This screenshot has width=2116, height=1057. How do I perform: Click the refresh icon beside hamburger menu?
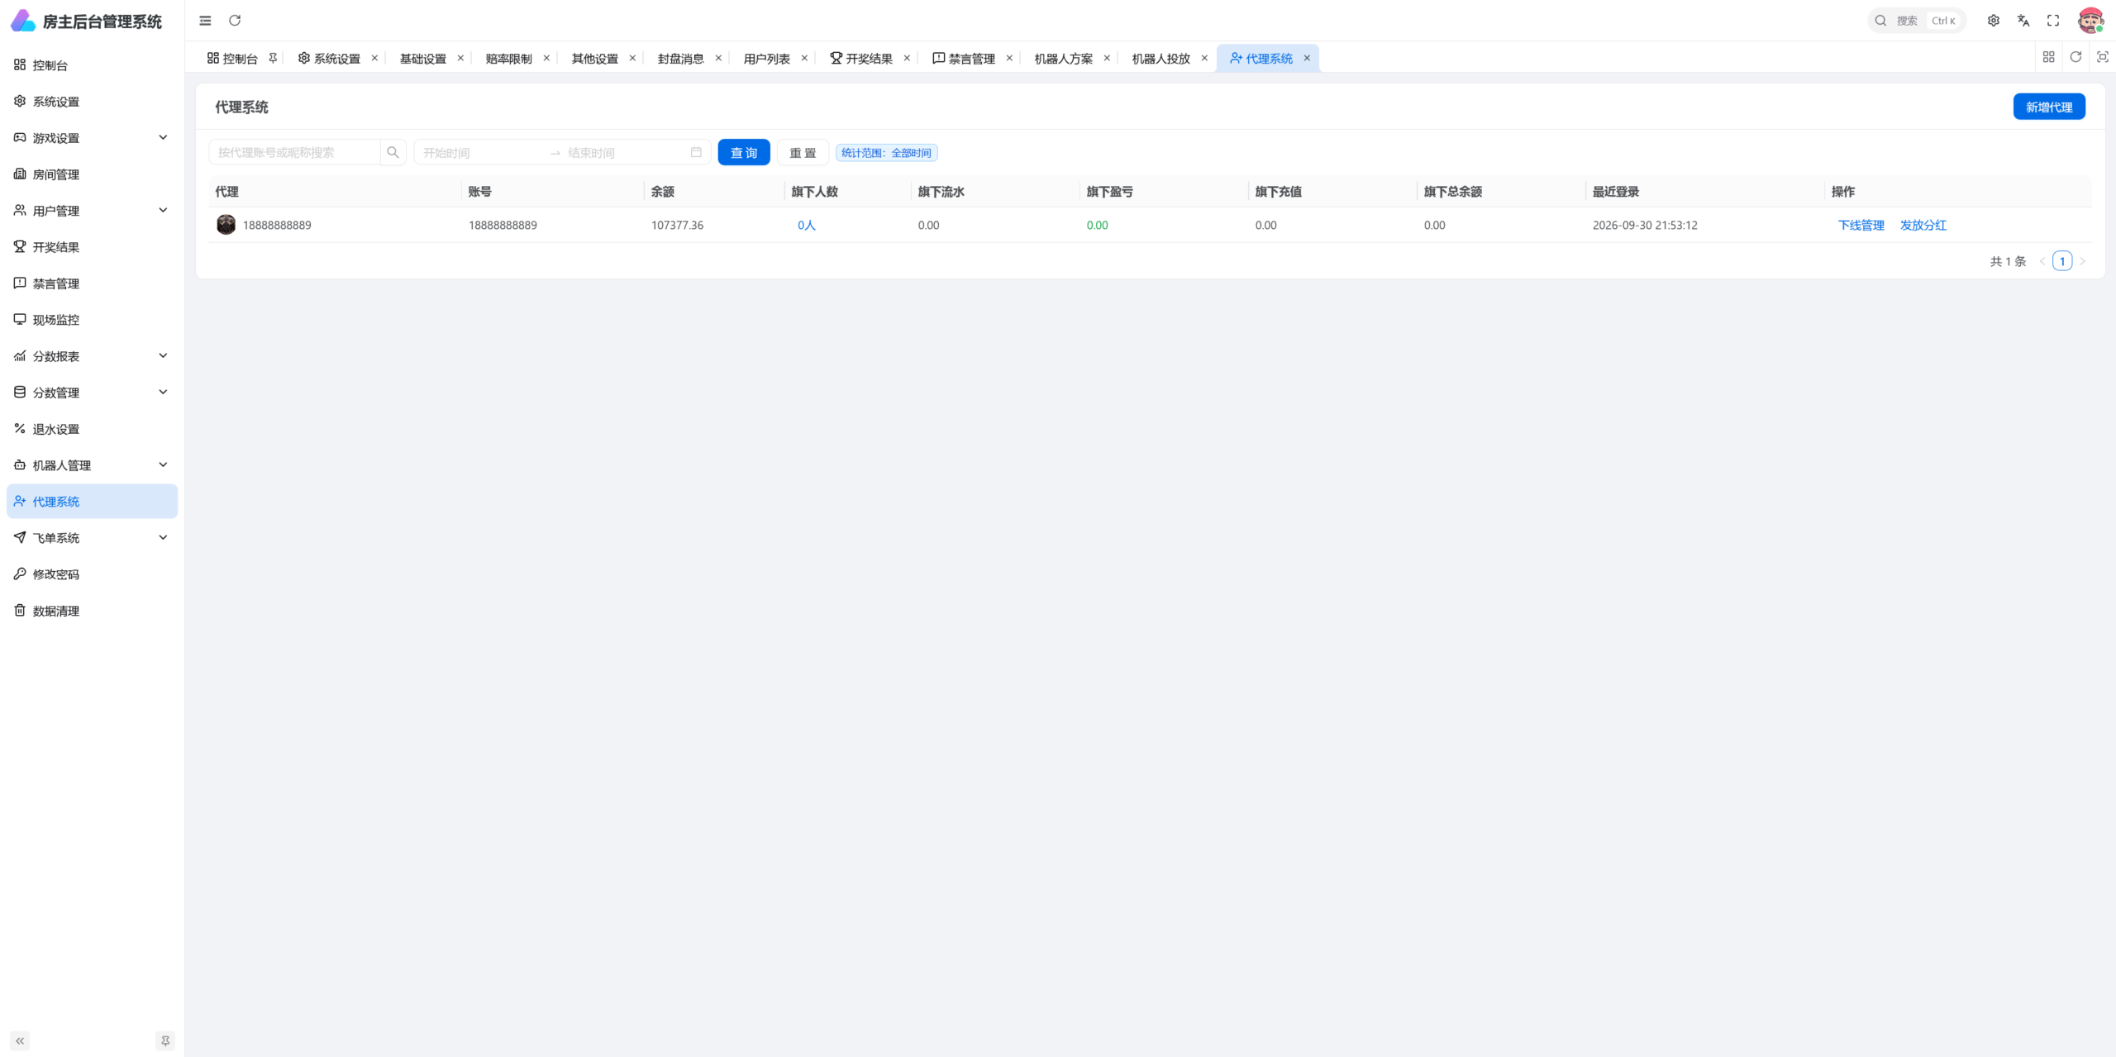click(x=235, y=21)
